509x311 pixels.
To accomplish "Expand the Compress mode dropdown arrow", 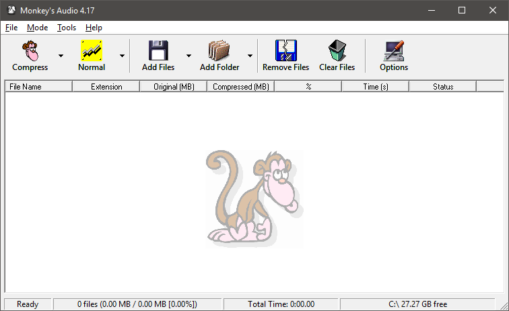I will 61,56.
